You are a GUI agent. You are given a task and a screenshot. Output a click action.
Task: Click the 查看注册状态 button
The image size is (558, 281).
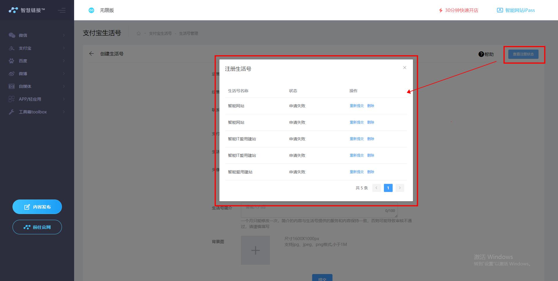(523, 54)
